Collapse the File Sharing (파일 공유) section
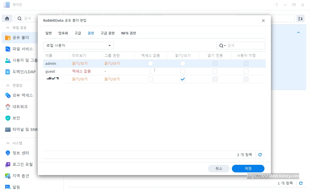The height and width of the screenshot is (190, 310). click(x=8, y=28)
